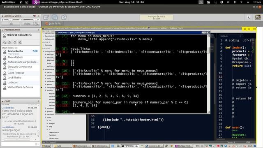Image resolution: width=263 pixels, height=148 pixels.
Task: Open network icon in top bar
Action: click(241, 2)
